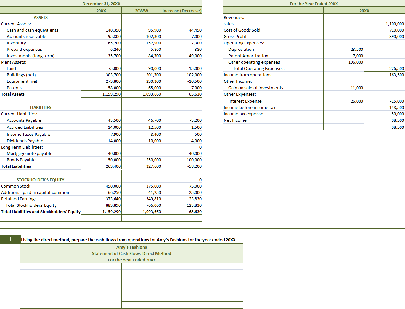
Task: Select the 23,500 depreciation value
Action: pos(357,49)
